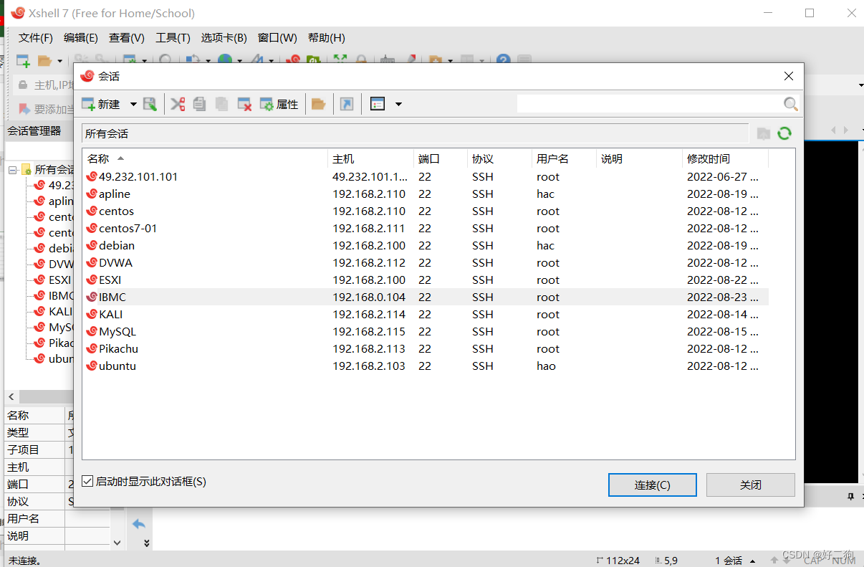Image resolution: width=864 pixels, height=567 pixels.
Task: Open the 查看(V) menu
Action: point(127,38)
